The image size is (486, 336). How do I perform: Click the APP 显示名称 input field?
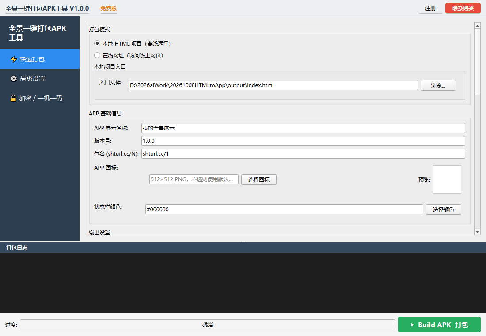(x=303, y=128)
